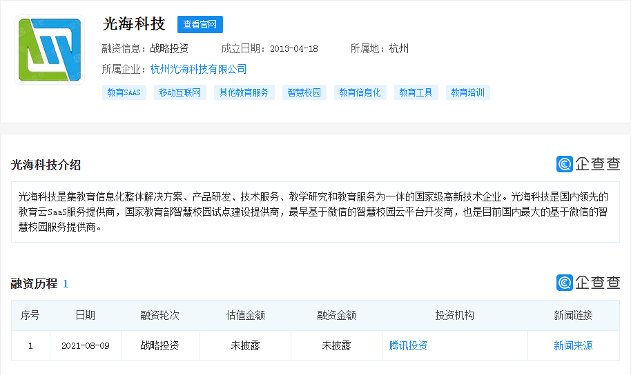631x375 pixels.
Task: Open the 腾讯投资 investor link
Action: (x=408, y=345)
